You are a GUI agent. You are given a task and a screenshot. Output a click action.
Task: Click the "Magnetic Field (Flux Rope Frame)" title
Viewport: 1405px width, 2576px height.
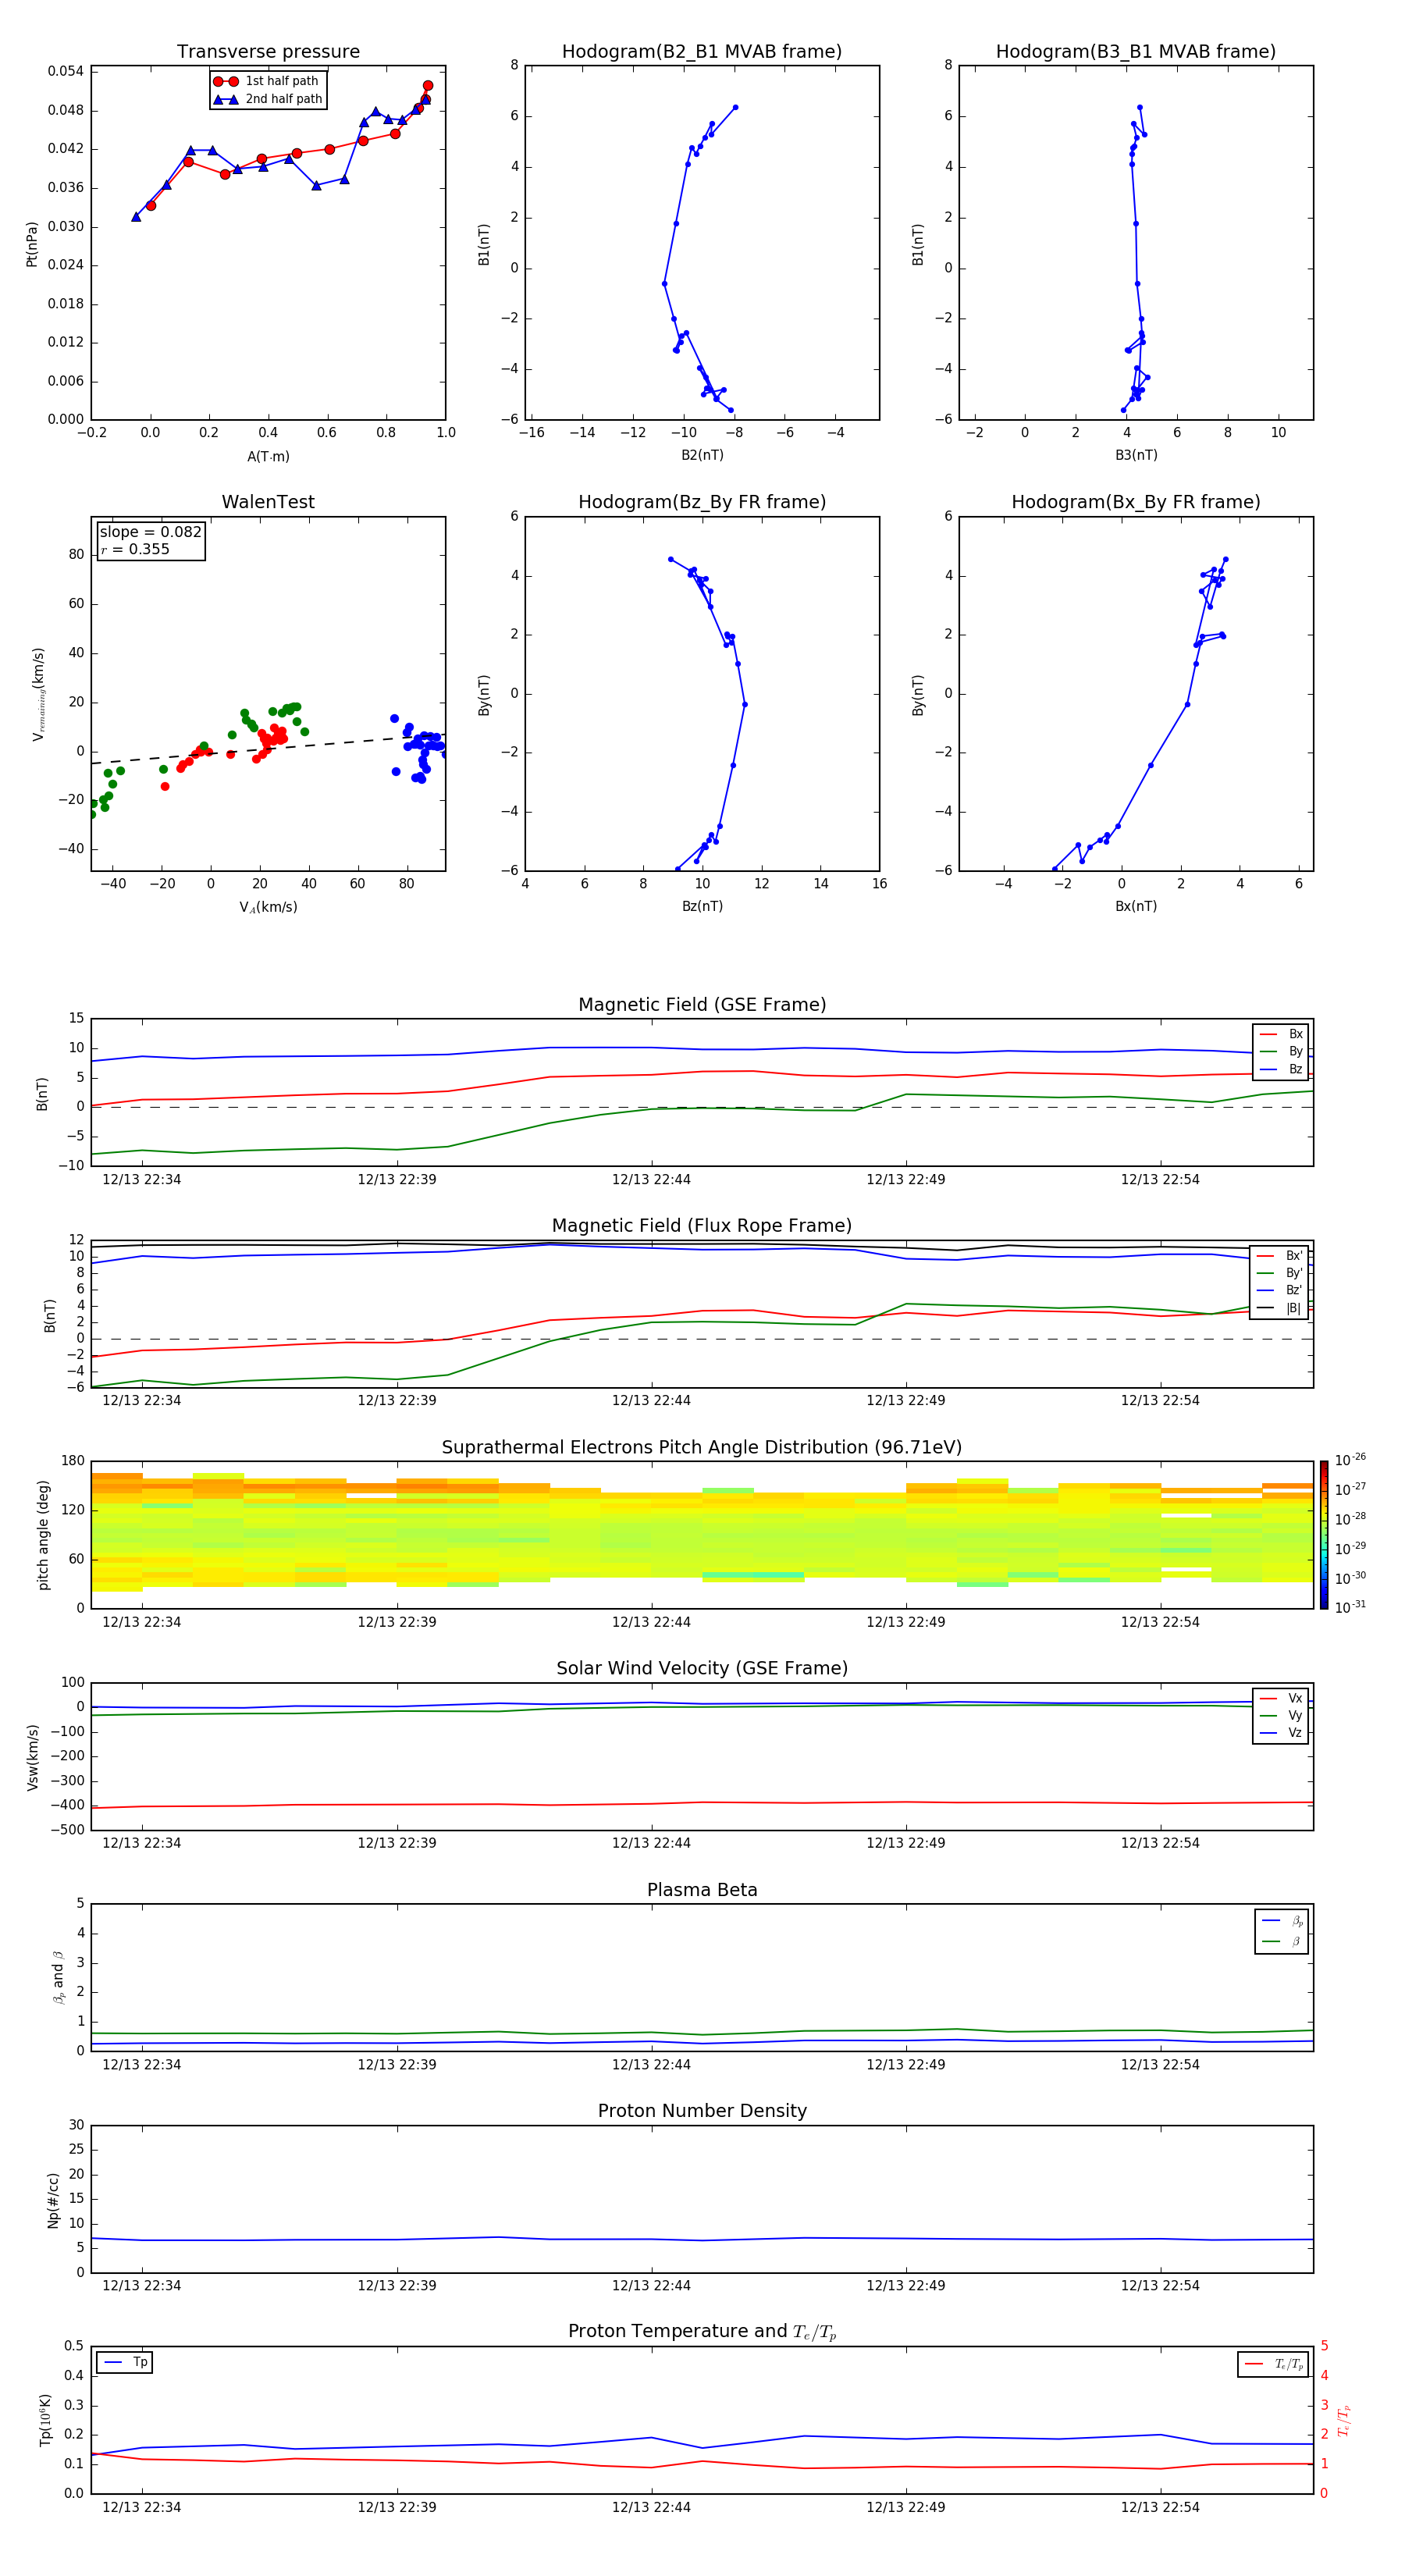pos(702,1226)
